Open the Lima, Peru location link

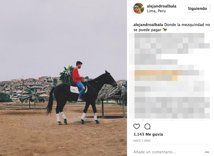click(156, 11)
